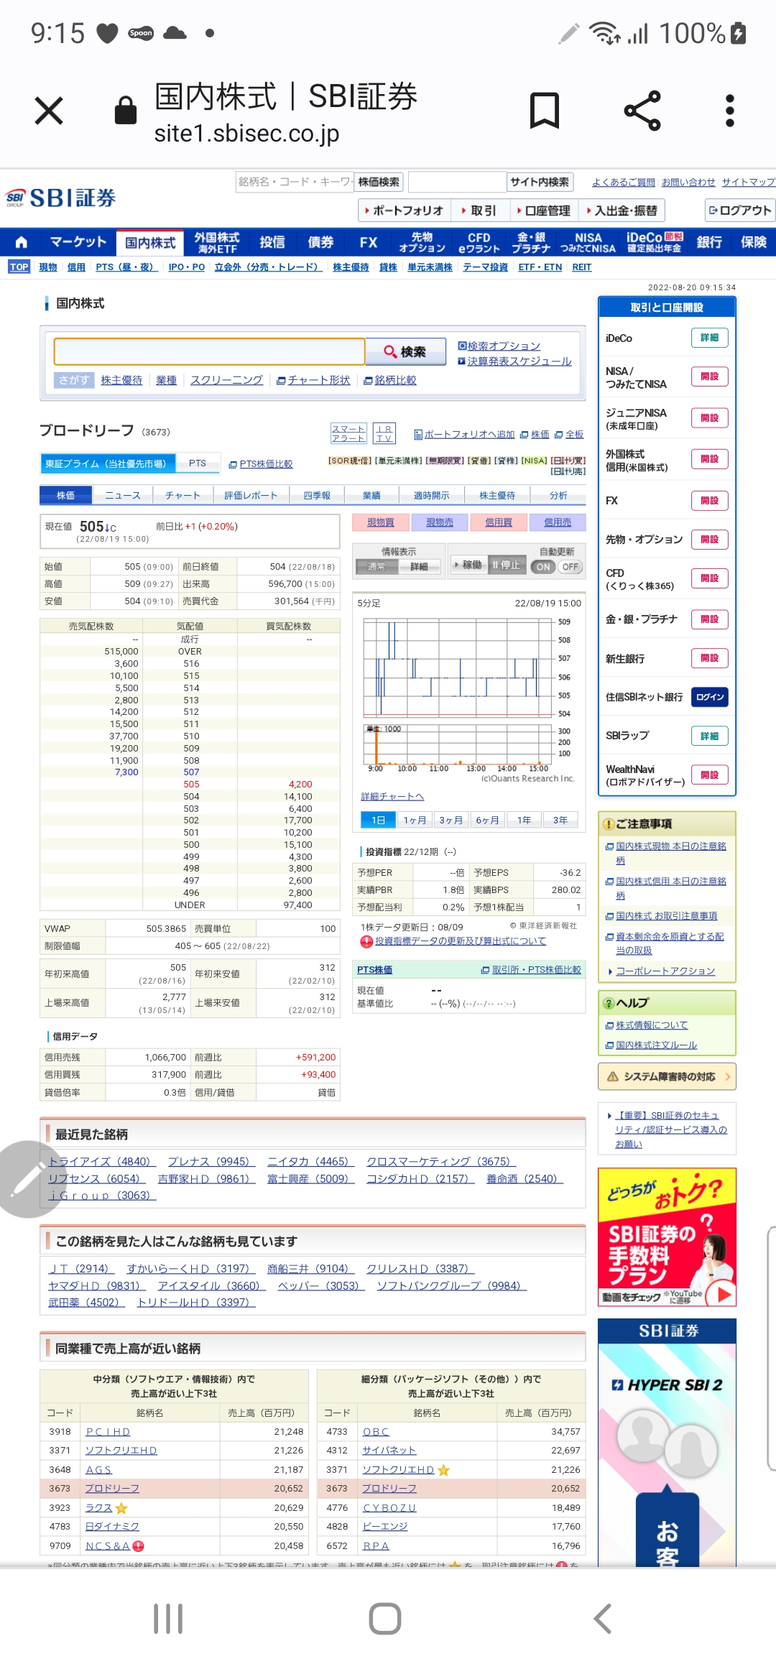776x1664 pixels.
Task: Open the どっちがおトク 手数料プラン banner
Action: click(668, 1237)
